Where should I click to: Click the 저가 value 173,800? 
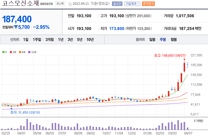117,28
